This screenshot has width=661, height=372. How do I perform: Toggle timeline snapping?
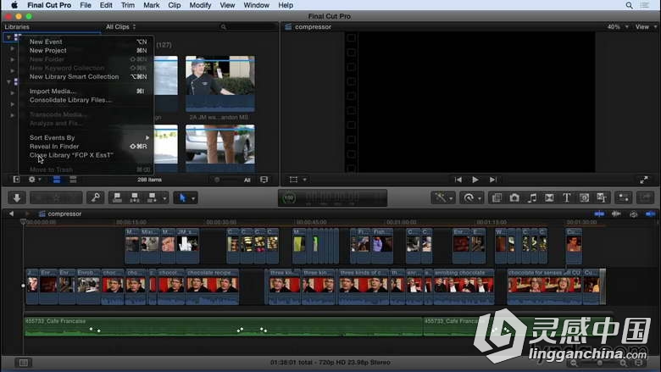click(651, 214)
